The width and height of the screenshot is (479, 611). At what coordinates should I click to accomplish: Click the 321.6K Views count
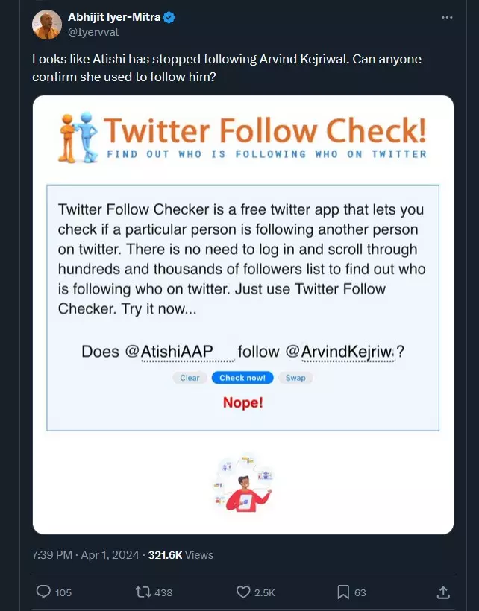[x=181, y=555]
